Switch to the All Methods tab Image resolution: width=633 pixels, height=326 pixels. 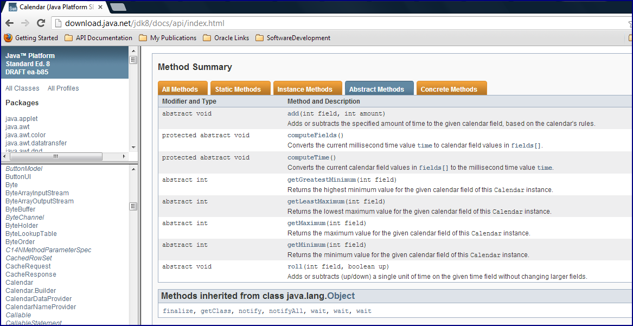click(182, 88)
